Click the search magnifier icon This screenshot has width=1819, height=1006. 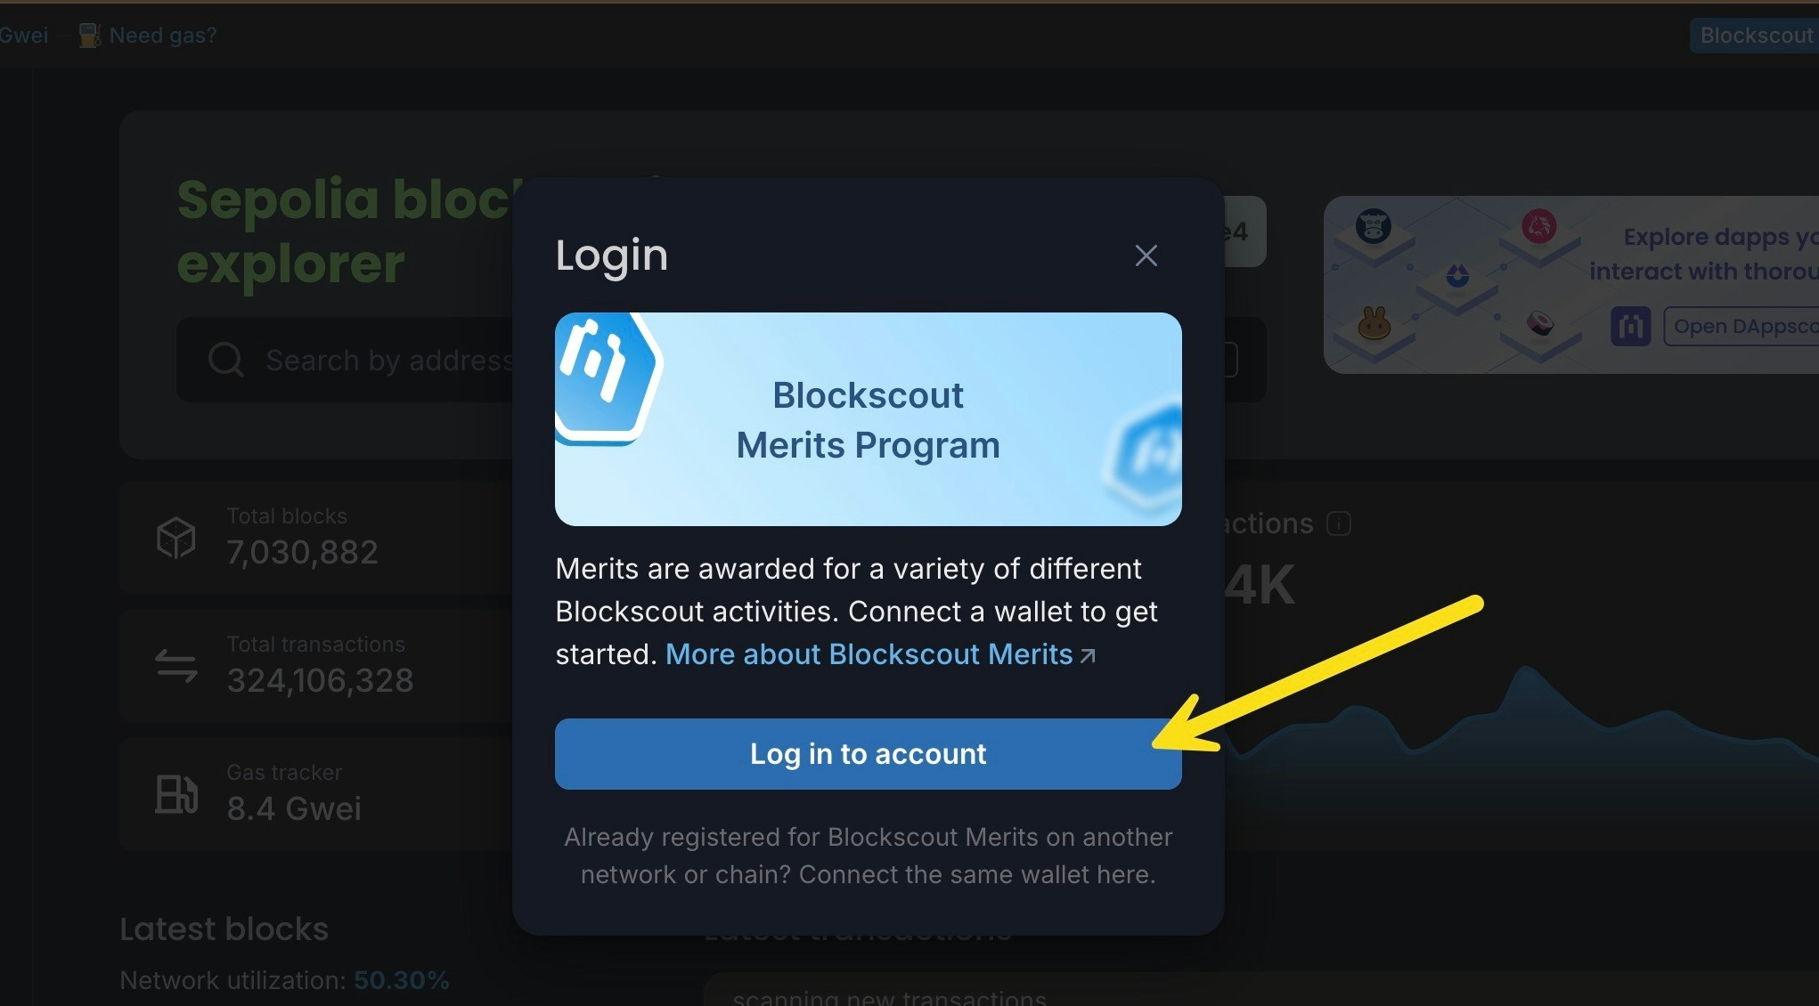point(225,361)
